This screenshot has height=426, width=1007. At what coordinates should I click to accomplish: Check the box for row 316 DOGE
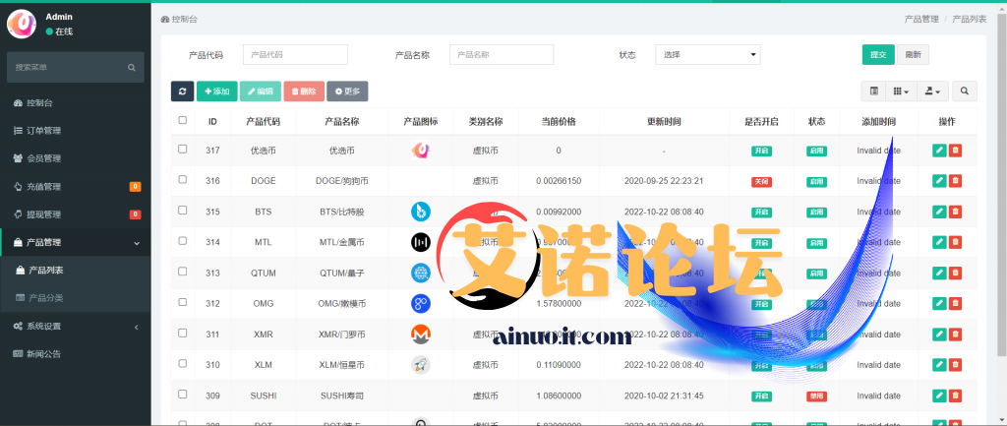click(x=182, y=180)
